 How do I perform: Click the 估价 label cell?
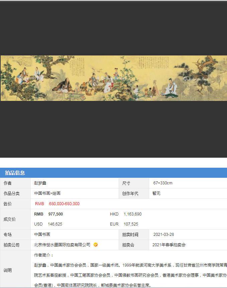click(x=15, y=204)
